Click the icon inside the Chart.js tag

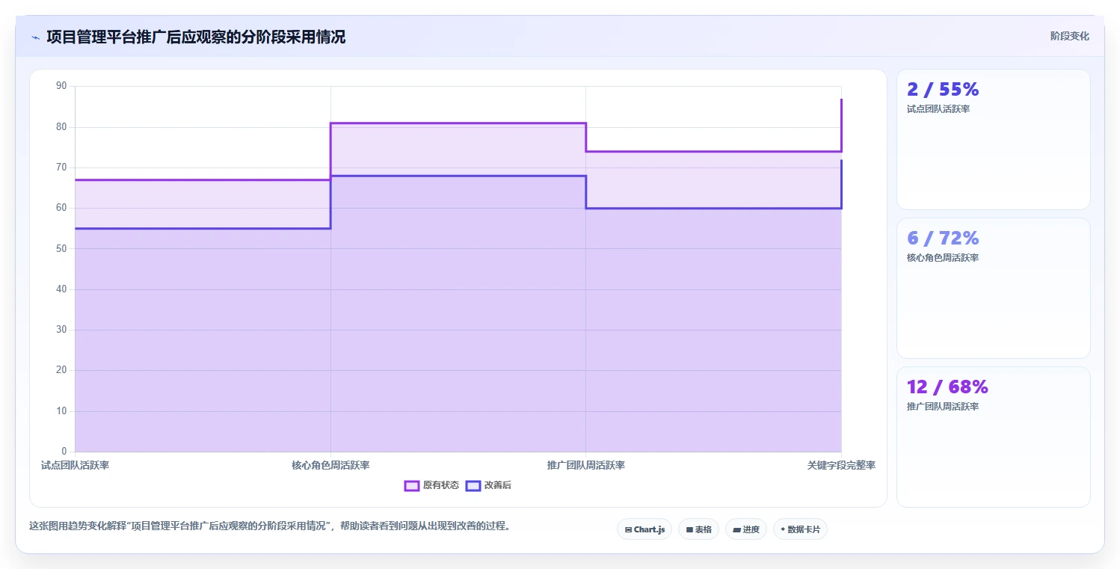tap(628, 529)
